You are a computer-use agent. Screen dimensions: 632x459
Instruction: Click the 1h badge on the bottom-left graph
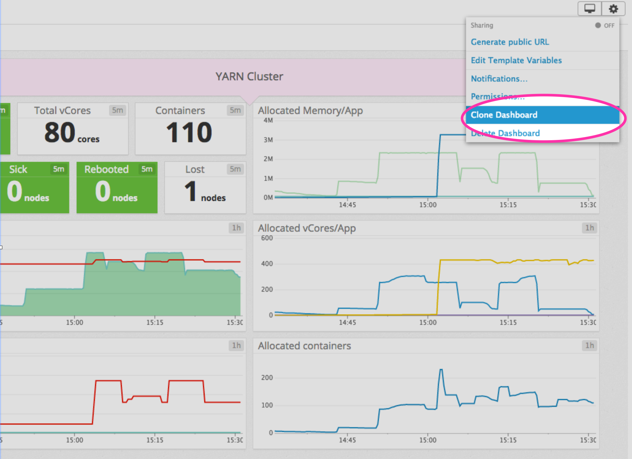pyautogui.click(x=236, y=346)
